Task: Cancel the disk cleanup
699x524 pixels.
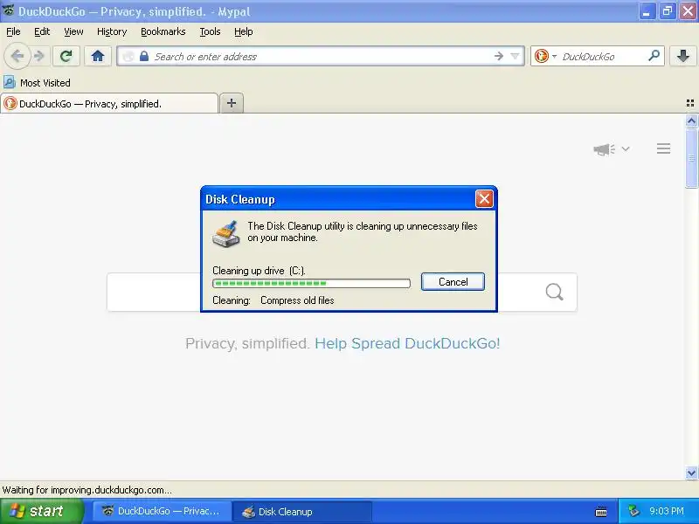Action: (x=453, y=281)
